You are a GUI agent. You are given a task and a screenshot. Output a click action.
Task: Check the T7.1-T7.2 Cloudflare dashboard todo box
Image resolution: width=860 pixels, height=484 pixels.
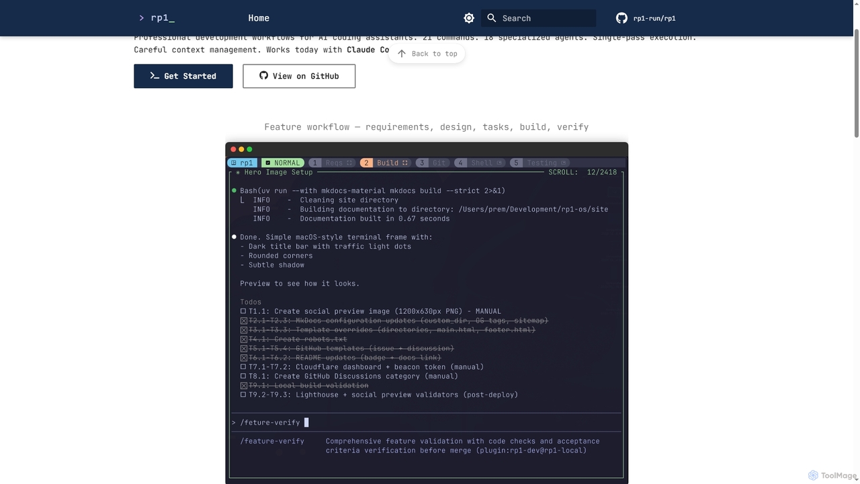coord(243,367)
